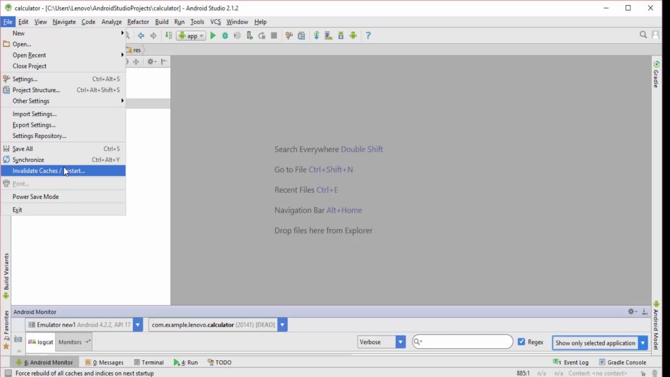Open the 2: Favorites side panel
Image resolution: width=670 pixels, height=377 pixels.
tap(6, 330)
